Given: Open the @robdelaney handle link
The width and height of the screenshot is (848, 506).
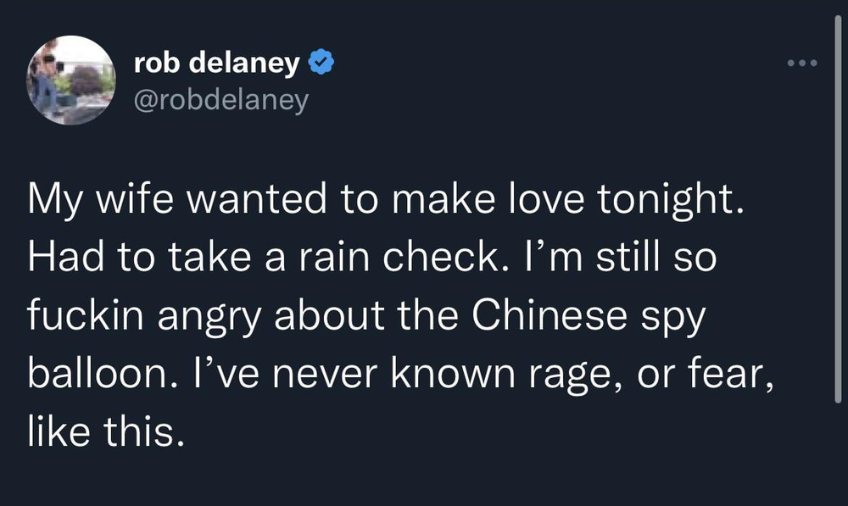Looking at the screenshot, I should tap(221, 99).
